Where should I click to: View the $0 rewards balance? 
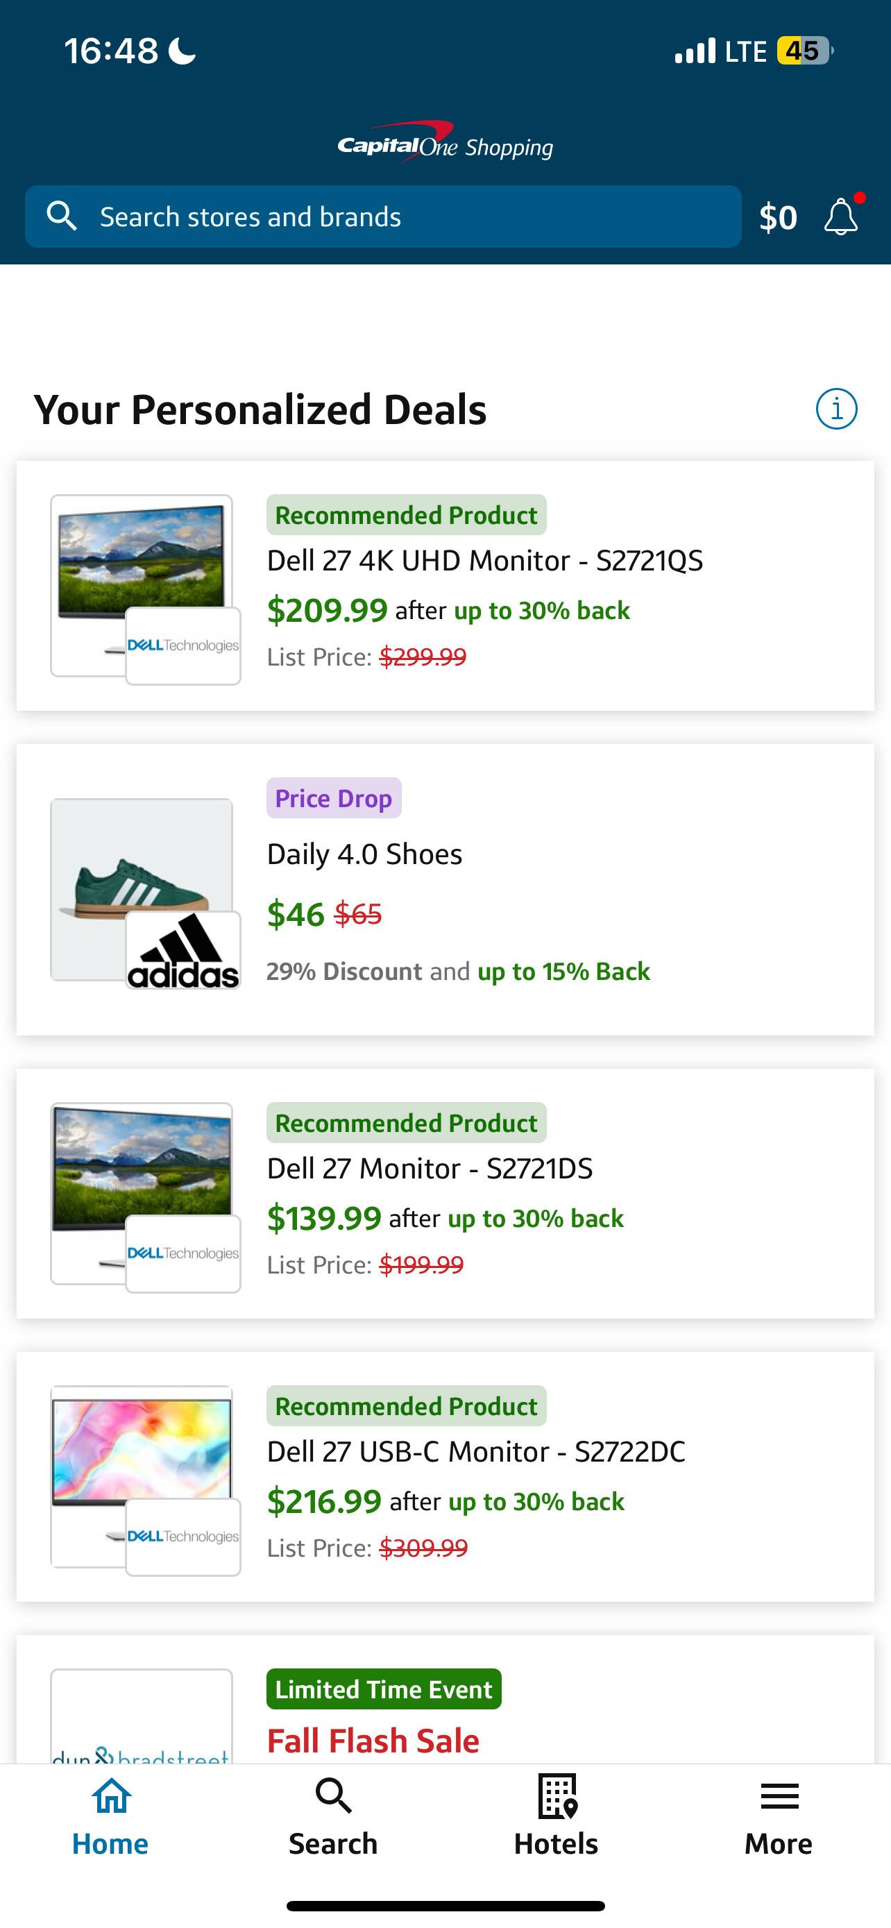[x=778, y=217]
